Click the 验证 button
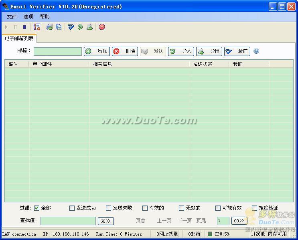This screenshot has height=240, width=298. pos(237,51)
